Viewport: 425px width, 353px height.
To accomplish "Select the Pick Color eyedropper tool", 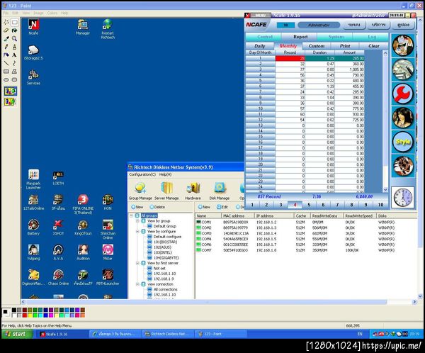I will tap(6, 38).
